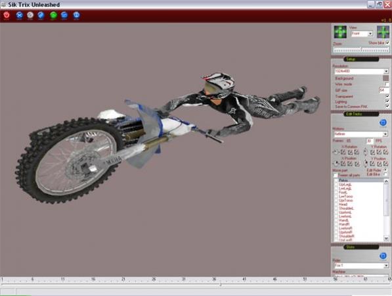Screen dimensions: 392x296
Task: Toggle the Show bike checkbox
Action: [x=387, y=43]
